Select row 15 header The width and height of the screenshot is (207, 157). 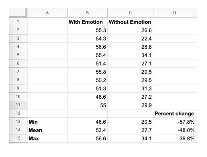18,138
